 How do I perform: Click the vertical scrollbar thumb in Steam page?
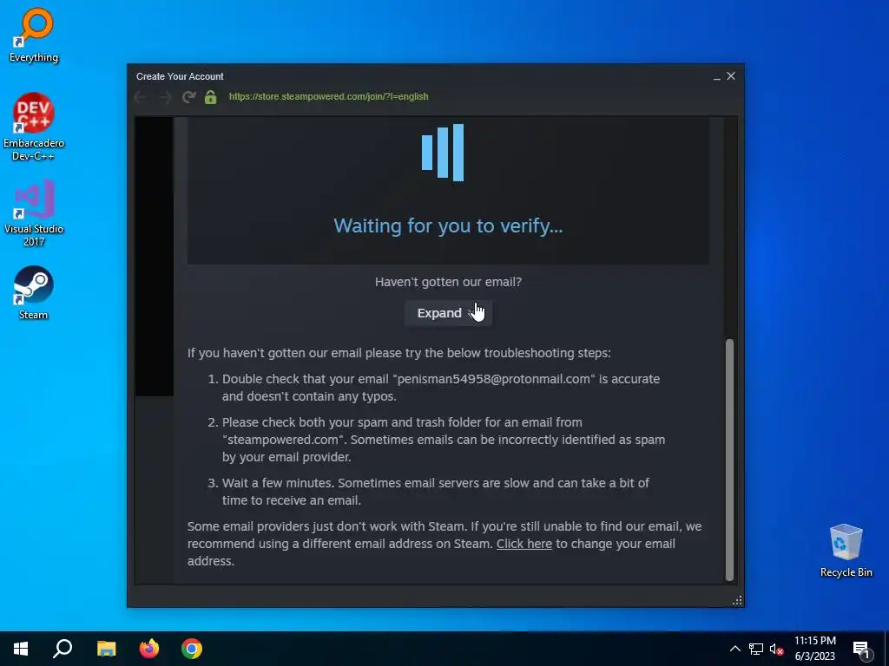coord(729,460)
